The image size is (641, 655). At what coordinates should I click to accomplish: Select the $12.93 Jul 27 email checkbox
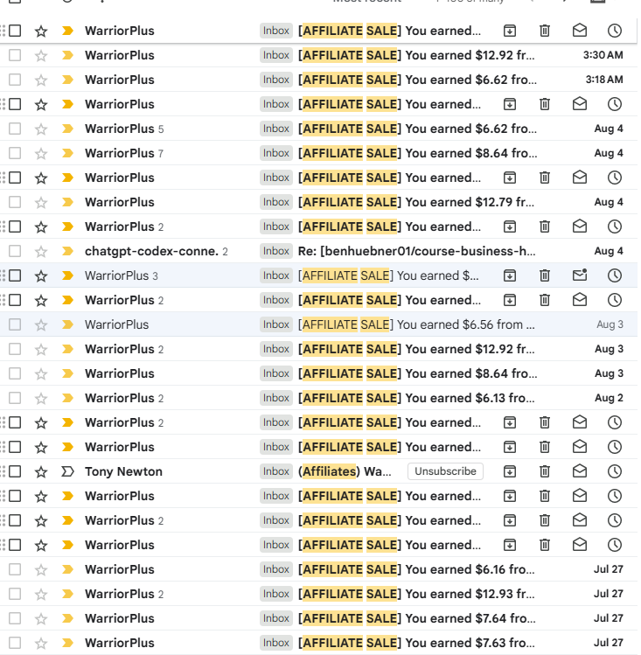15,594
